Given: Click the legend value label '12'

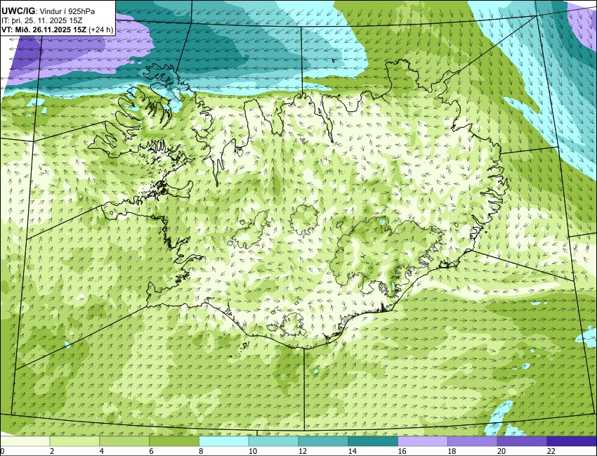Looking at the screenshot, I should click(x=303, y=451).
